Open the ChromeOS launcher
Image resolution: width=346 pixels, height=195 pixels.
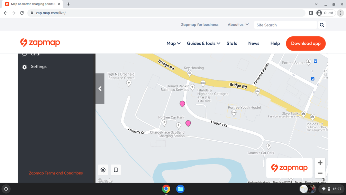[x=6, y=189]
